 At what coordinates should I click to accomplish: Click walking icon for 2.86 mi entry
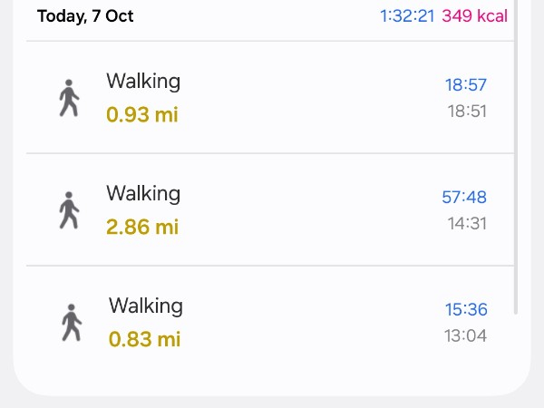[69, 210]
